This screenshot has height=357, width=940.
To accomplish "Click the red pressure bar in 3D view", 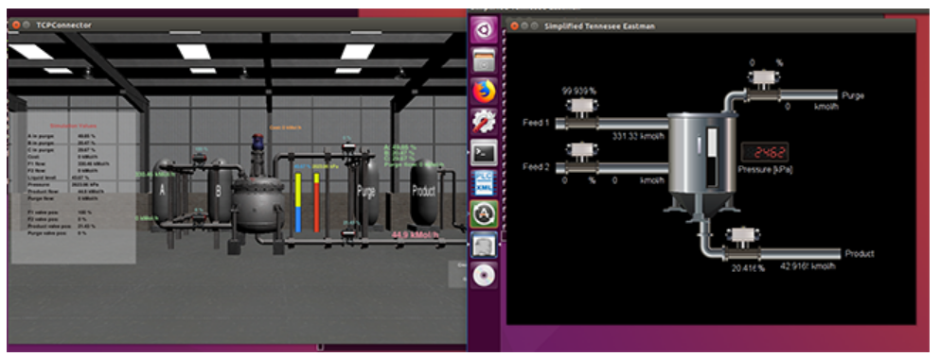I will point(317,203).
